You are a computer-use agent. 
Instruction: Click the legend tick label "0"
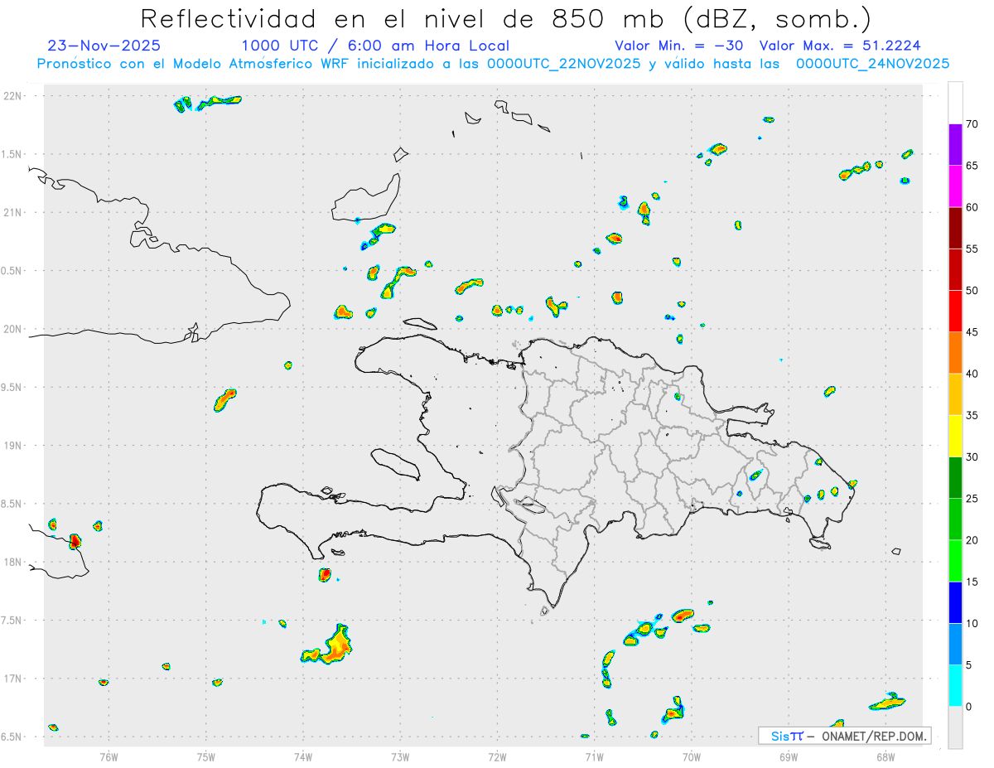click(968, 707)
